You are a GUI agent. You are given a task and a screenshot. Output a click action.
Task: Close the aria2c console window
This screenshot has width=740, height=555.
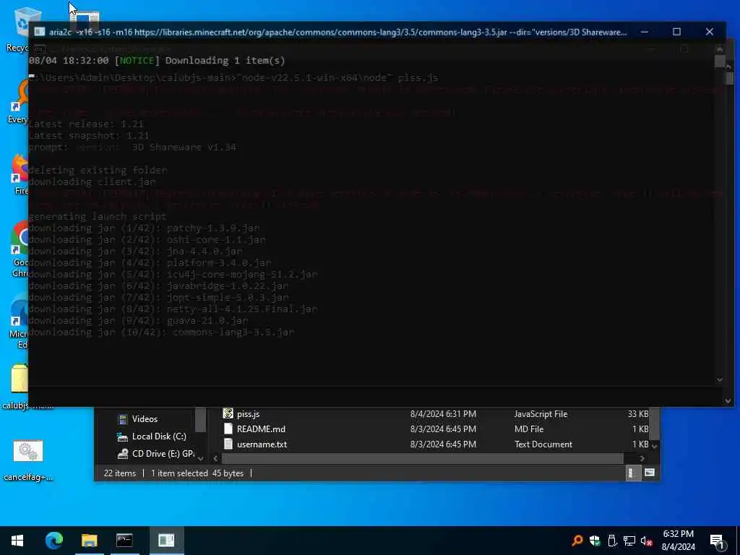point(710,32)
